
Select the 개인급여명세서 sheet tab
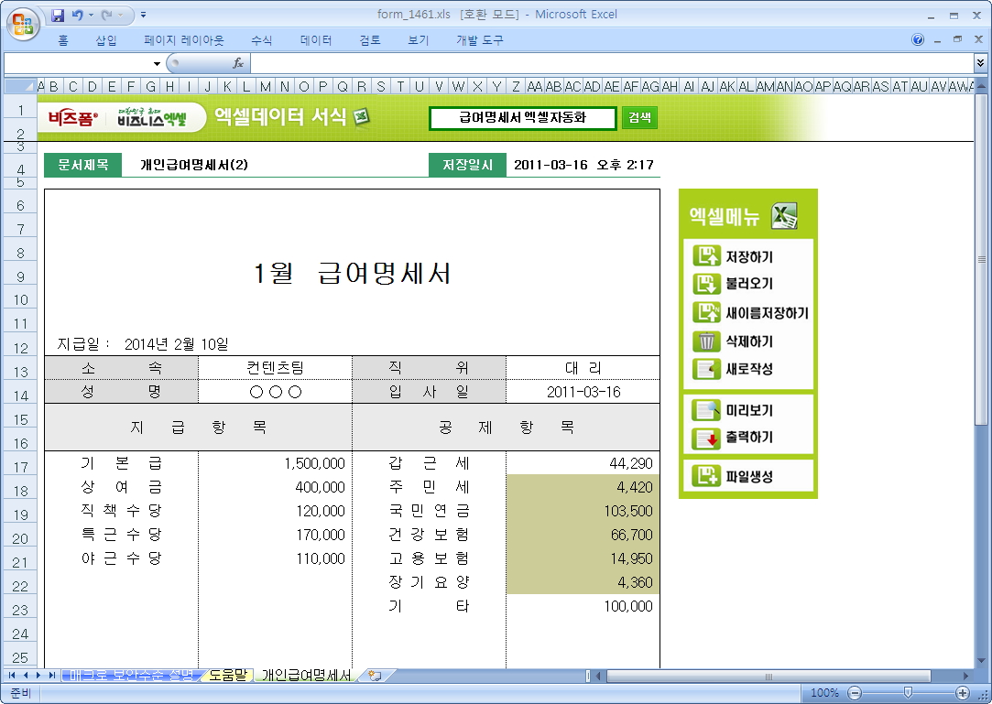coord(306,675)
